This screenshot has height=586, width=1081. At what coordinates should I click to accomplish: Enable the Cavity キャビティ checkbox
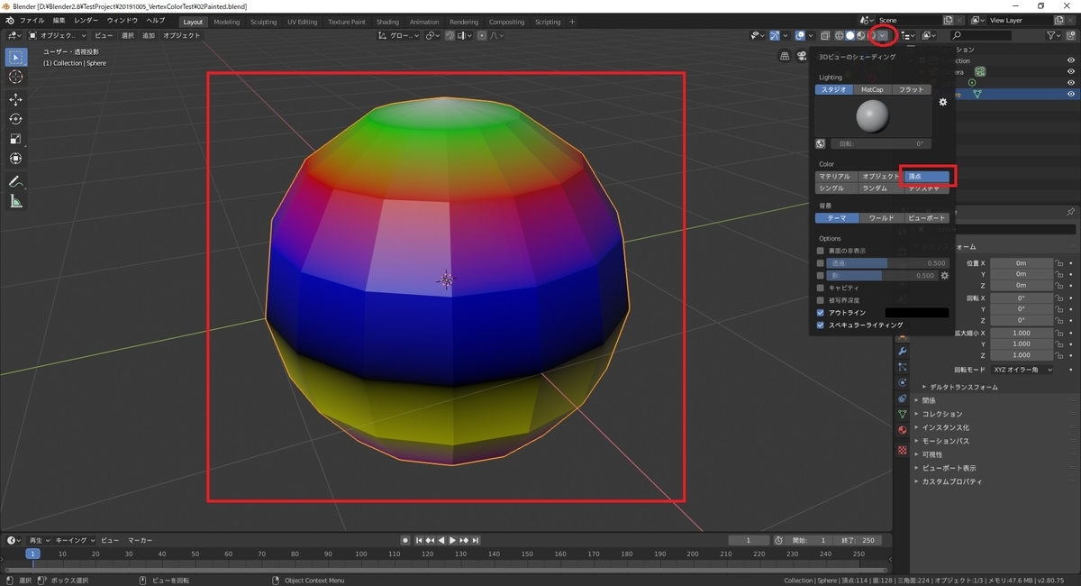(821, 288)
